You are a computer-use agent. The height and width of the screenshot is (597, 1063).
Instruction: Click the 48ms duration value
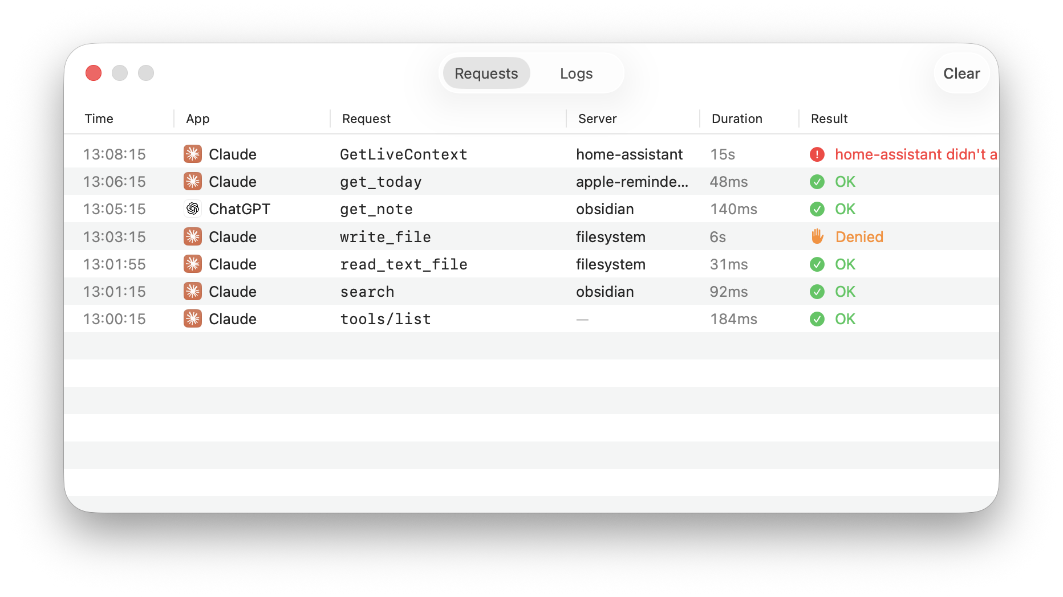pos(729,182)
